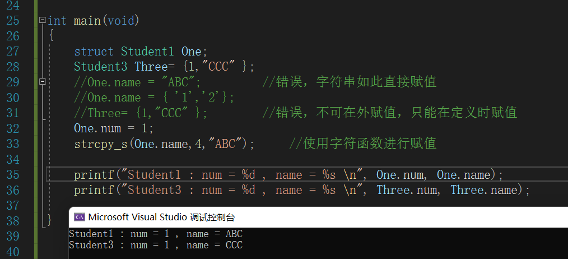The width and height of the screenshot is (568, 259).
Task: Click the printf statement with "Student3" on line 36
Action: 302,190
